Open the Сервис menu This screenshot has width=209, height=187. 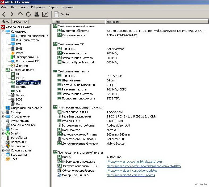click(x=53, y=7)
